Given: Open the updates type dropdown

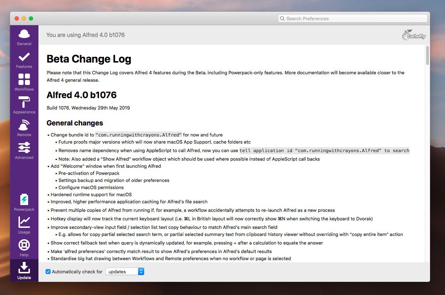Looking at the screenshot, I should click(125, 272).
